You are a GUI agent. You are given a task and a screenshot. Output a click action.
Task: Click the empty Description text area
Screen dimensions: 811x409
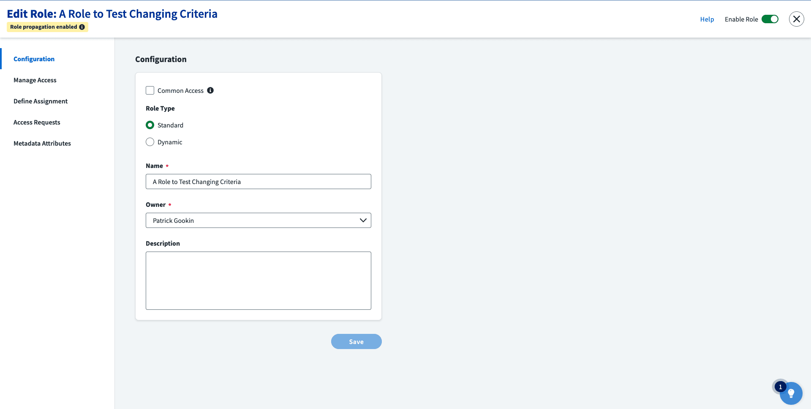click(x=258, y=280)
